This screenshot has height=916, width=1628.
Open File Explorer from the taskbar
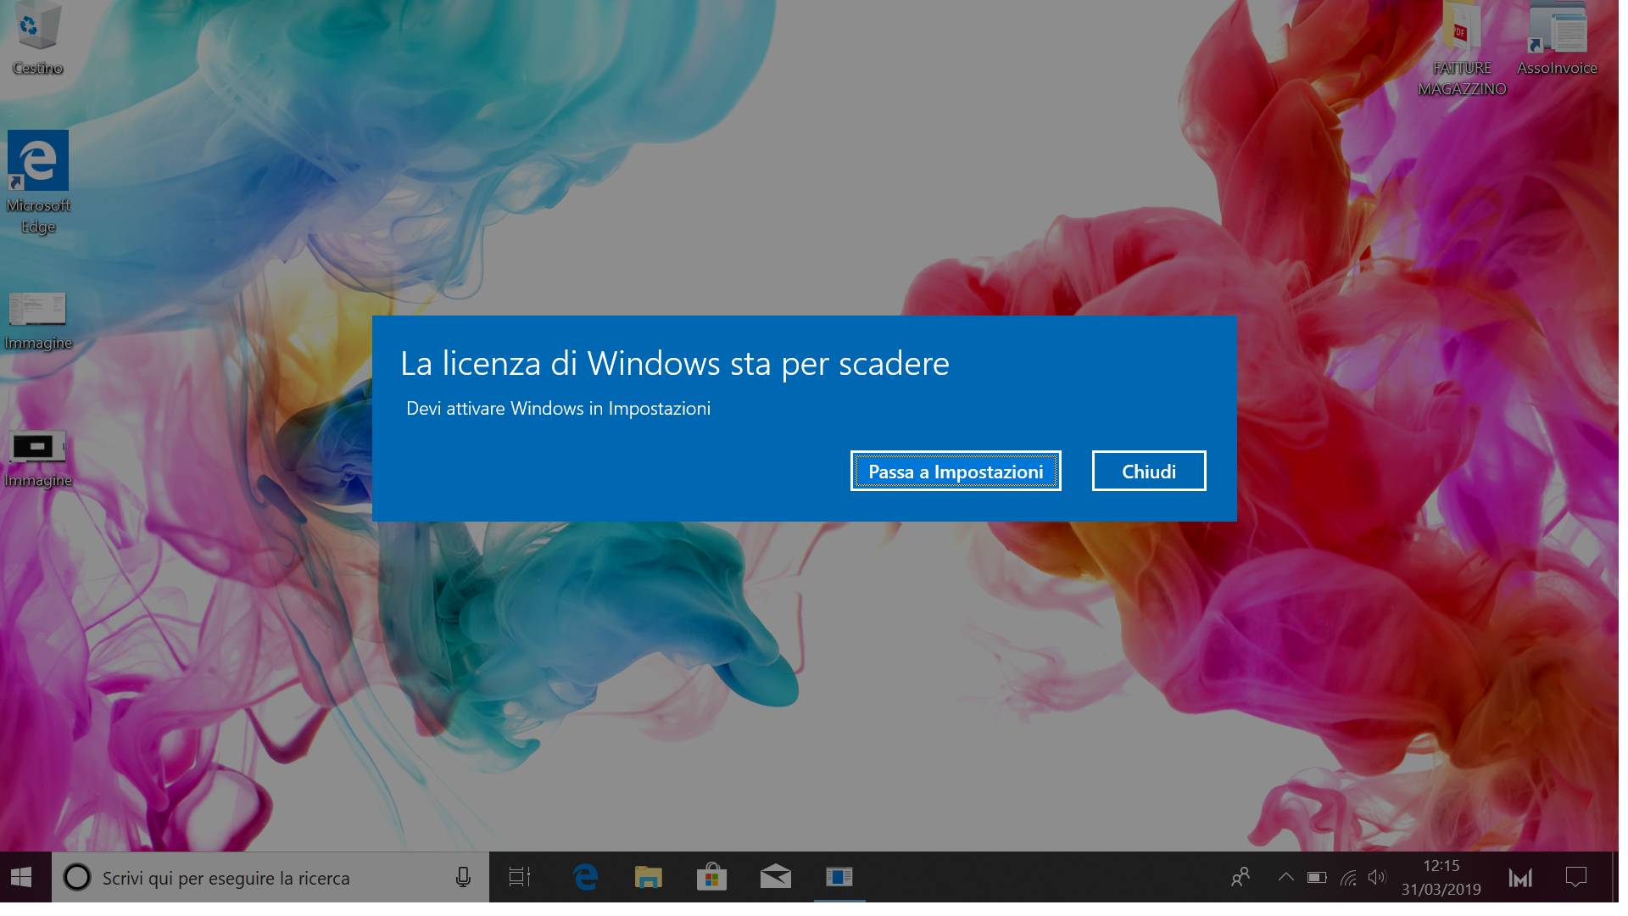tap(649, 877)
